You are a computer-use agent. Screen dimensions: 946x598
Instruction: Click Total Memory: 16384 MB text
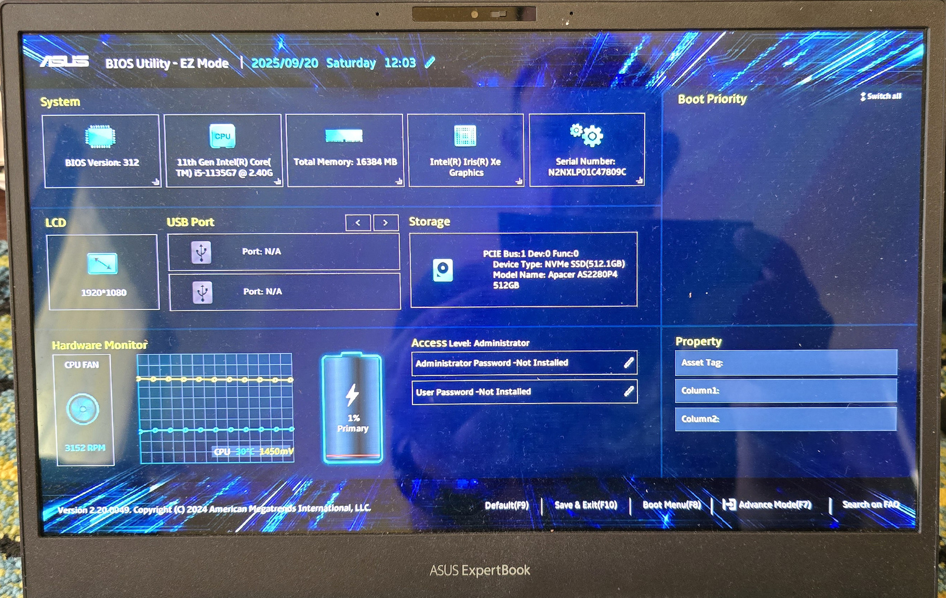click(345, 162)
